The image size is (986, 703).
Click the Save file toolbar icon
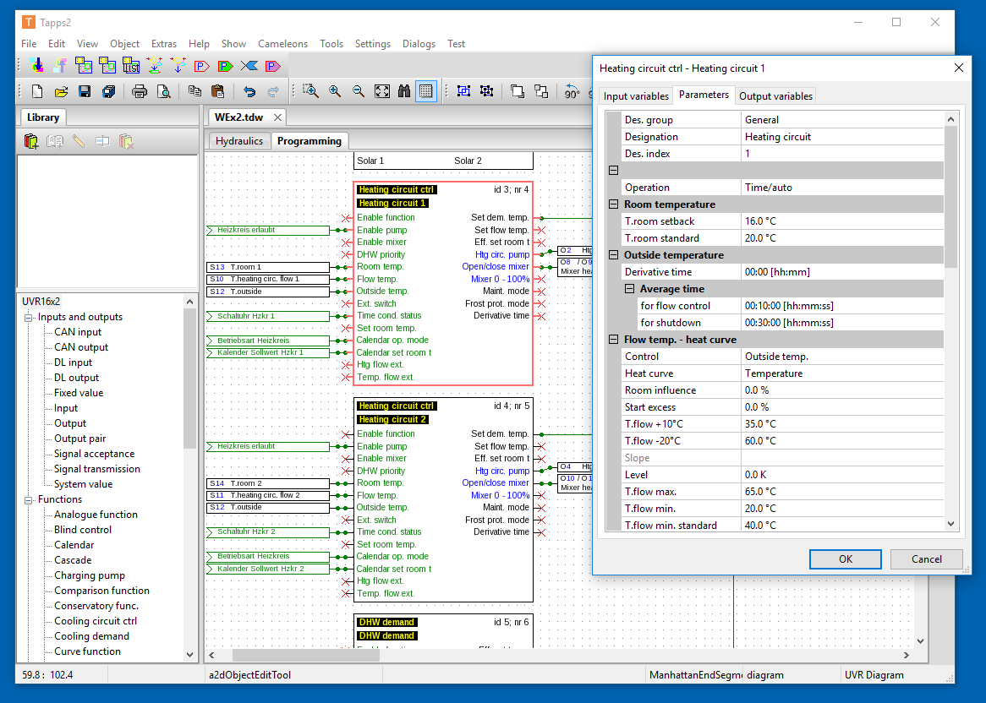click(x=85, y=91)
